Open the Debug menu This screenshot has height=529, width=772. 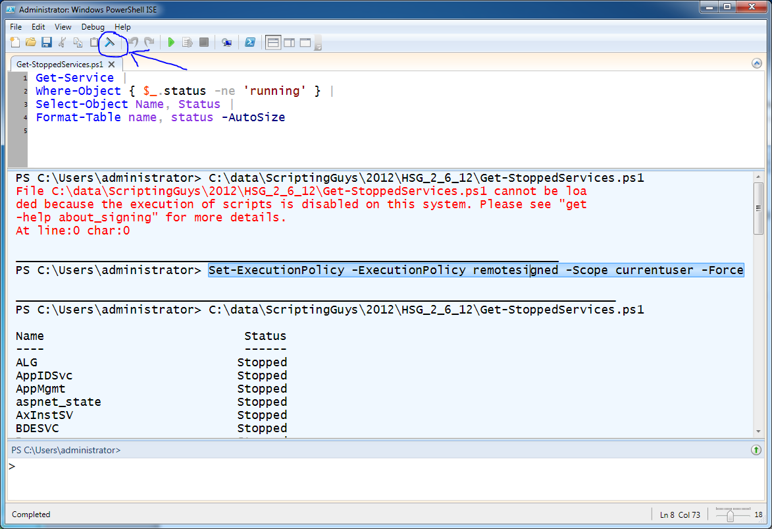93,27
